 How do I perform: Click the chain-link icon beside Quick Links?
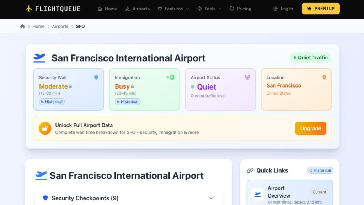tap(250, 170)
